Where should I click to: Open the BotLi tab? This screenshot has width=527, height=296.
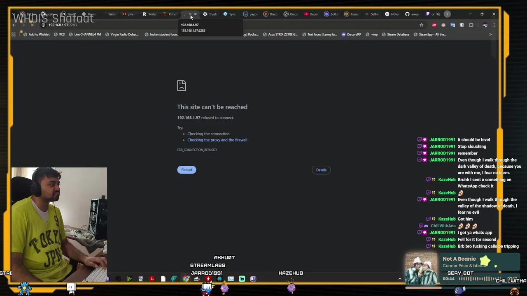coord(331,14)
